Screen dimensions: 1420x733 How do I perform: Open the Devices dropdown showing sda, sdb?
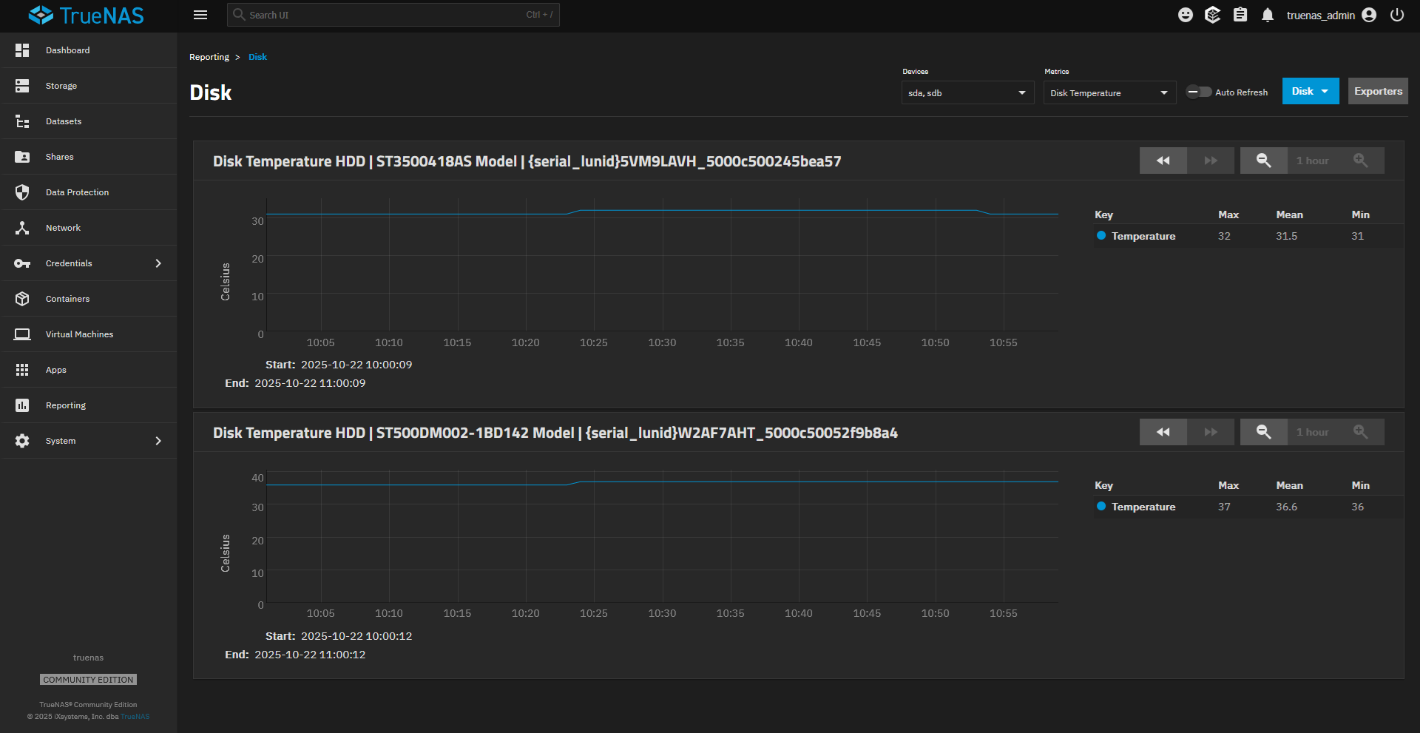point(967,93)
